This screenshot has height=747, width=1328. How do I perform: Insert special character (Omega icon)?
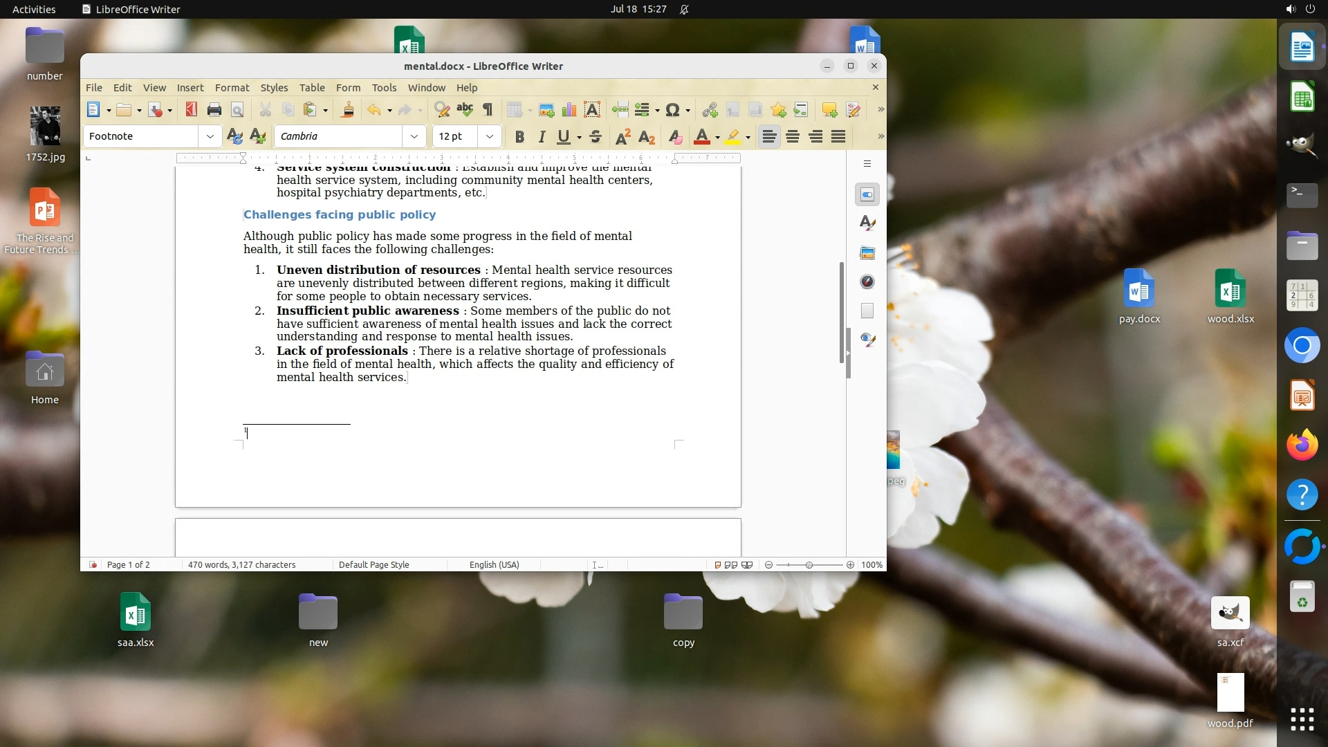click(x=672, y=110)
